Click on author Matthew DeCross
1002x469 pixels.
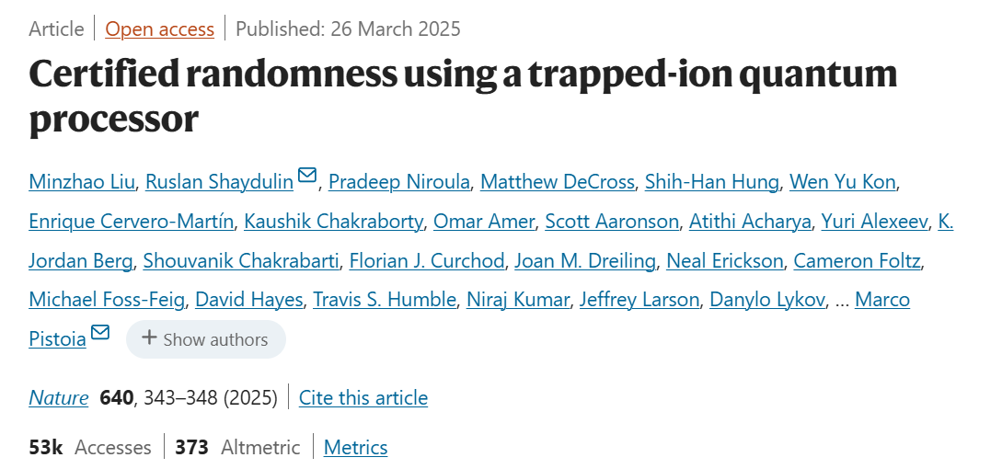(558, 181)
